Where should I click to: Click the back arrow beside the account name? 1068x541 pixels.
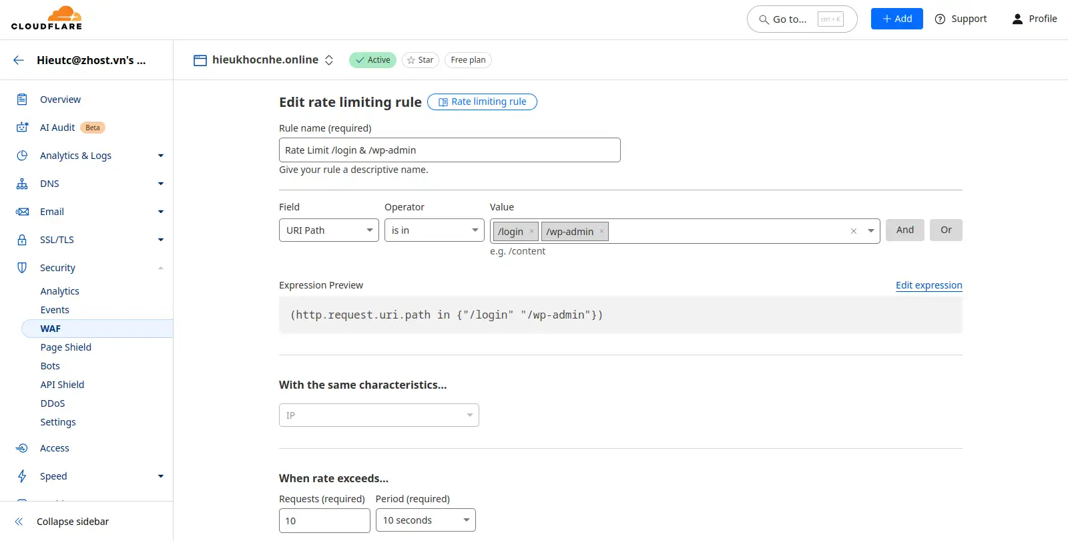(x=19, y=60)
